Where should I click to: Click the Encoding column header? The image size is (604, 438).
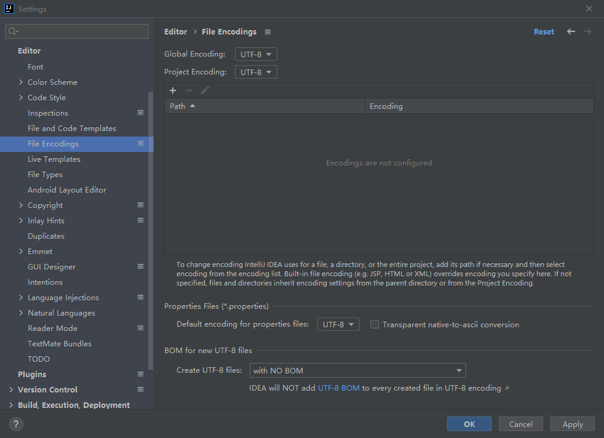(479, 106)
